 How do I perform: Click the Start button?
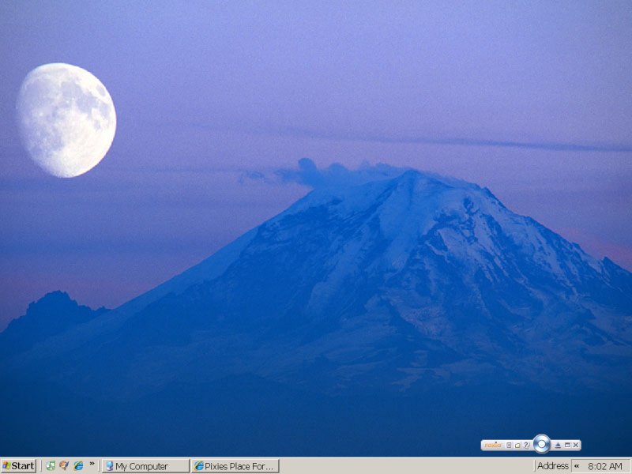pyautogui.click(x=18, y=466)
